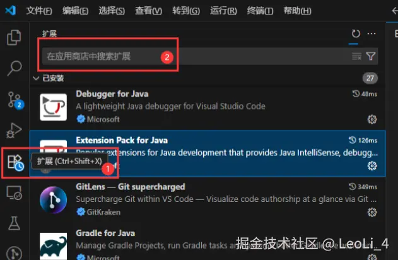Click the Microsoft publisher under Debugger for Java

[x=103, y=119]
